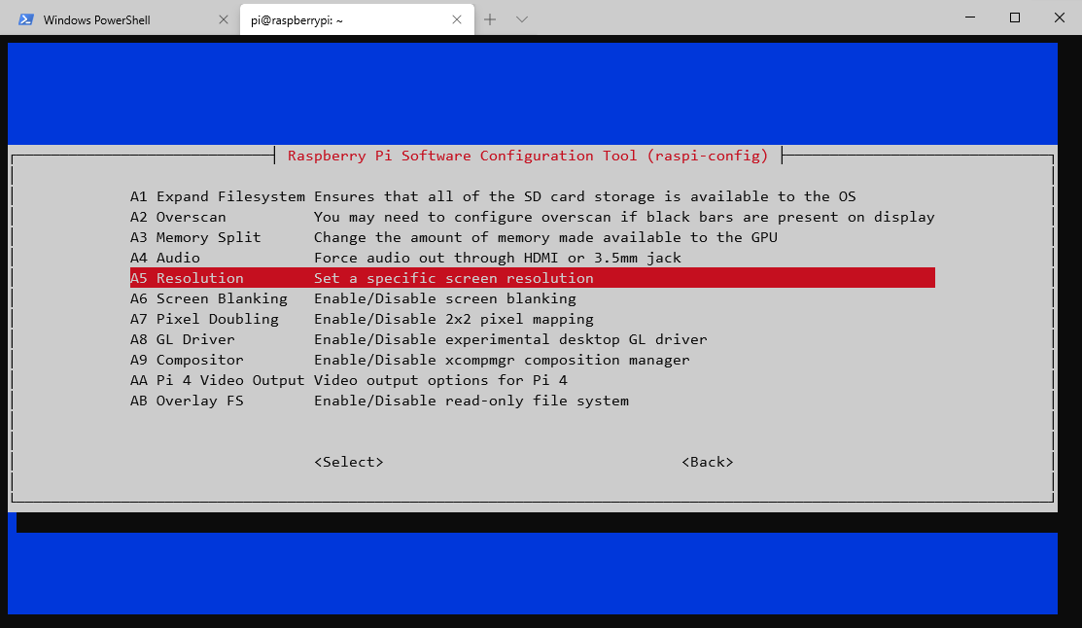Close the terminal window
This screenshot has height=628, width=1082.
click(x=1060, y=17)
